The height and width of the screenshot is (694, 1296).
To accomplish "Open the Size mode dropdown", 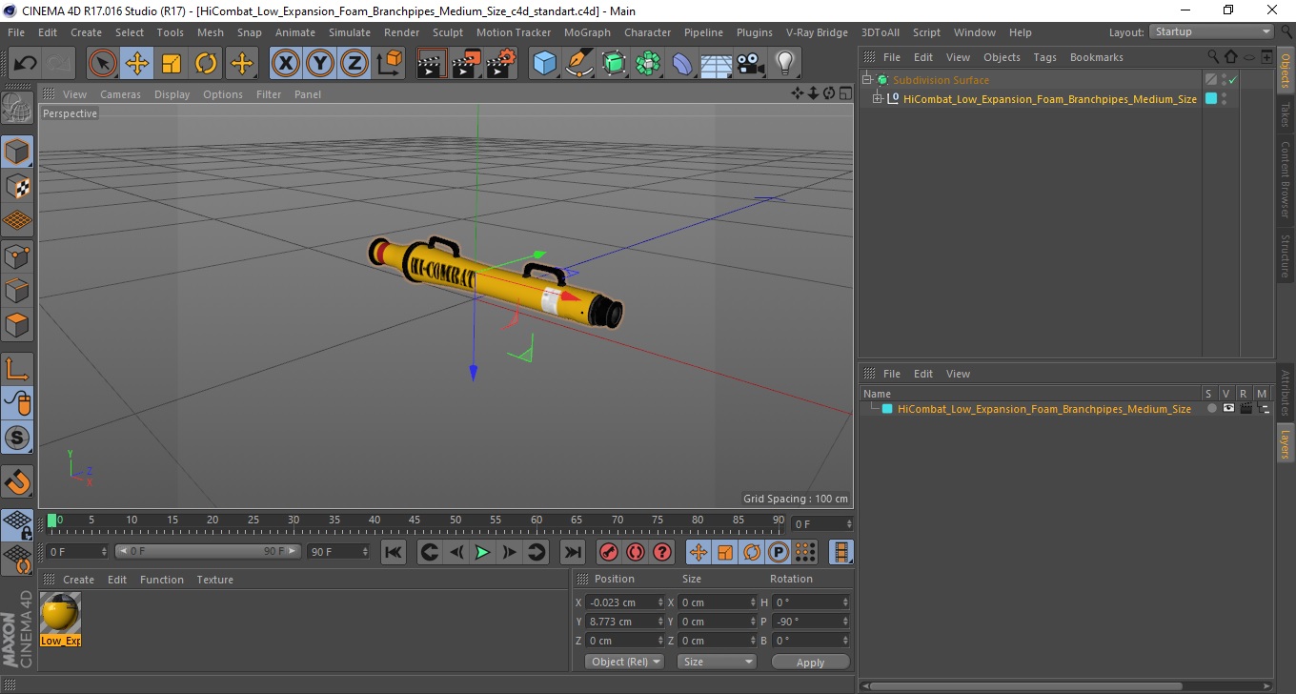I will coord(717,662).
